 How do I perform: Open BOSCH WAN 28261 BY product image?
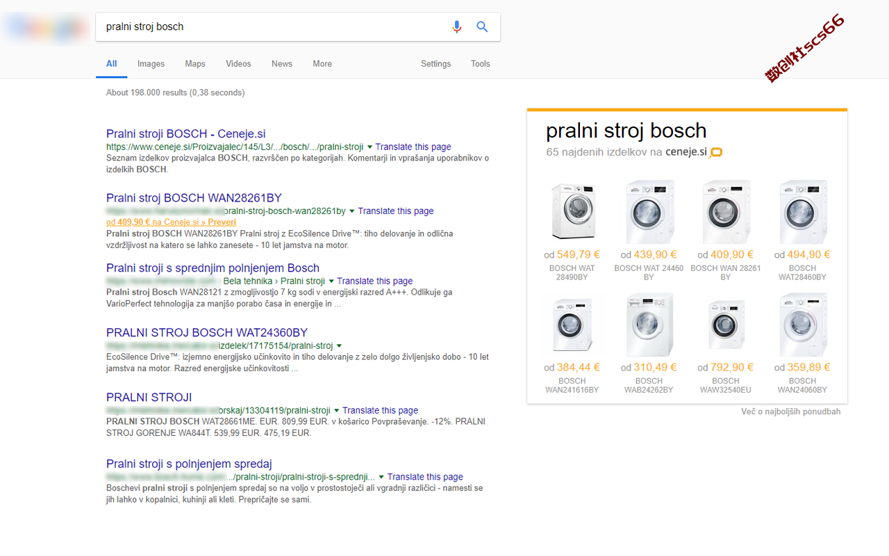pos(726,211)
